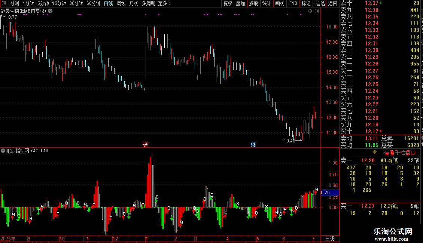
Task: Open 多股 multi-stock view
Action: (x=253, y=3)
